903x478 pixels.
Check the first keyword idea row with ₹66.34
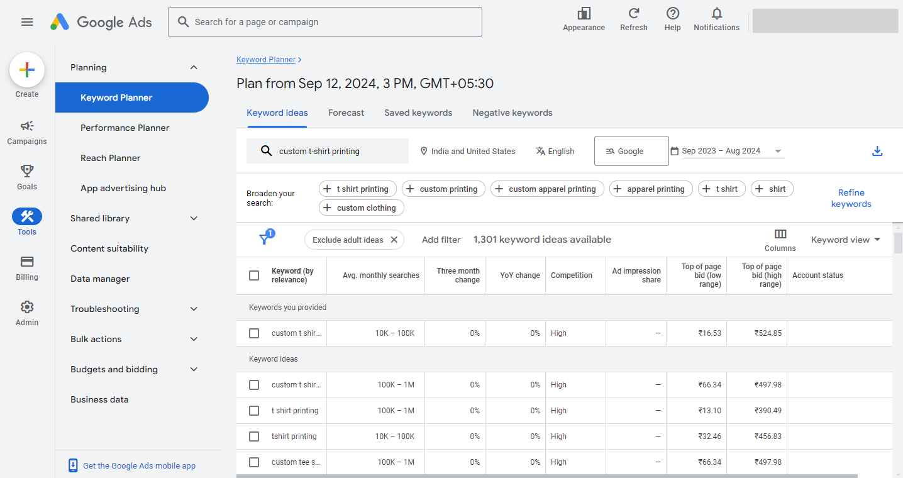(x=254, y=385)
